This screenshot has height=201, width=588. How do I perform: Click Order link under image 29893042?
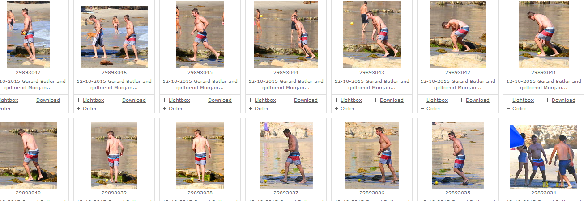(433, 109)
